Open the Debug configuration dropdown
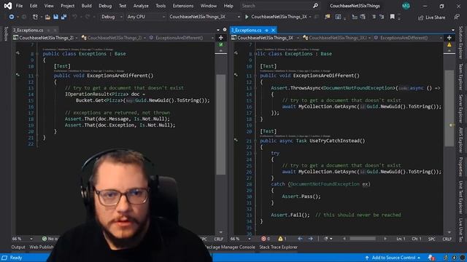Screen dimensions: 467x262 click(112, 17)
